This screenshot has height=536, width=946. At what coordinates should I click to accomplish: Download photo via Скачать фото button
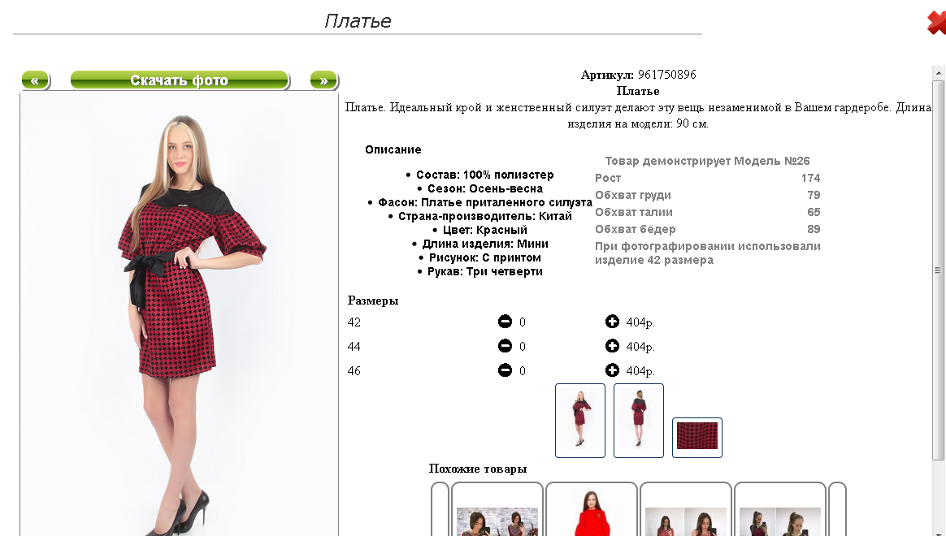pyautogui.click(x=180, y=80)
